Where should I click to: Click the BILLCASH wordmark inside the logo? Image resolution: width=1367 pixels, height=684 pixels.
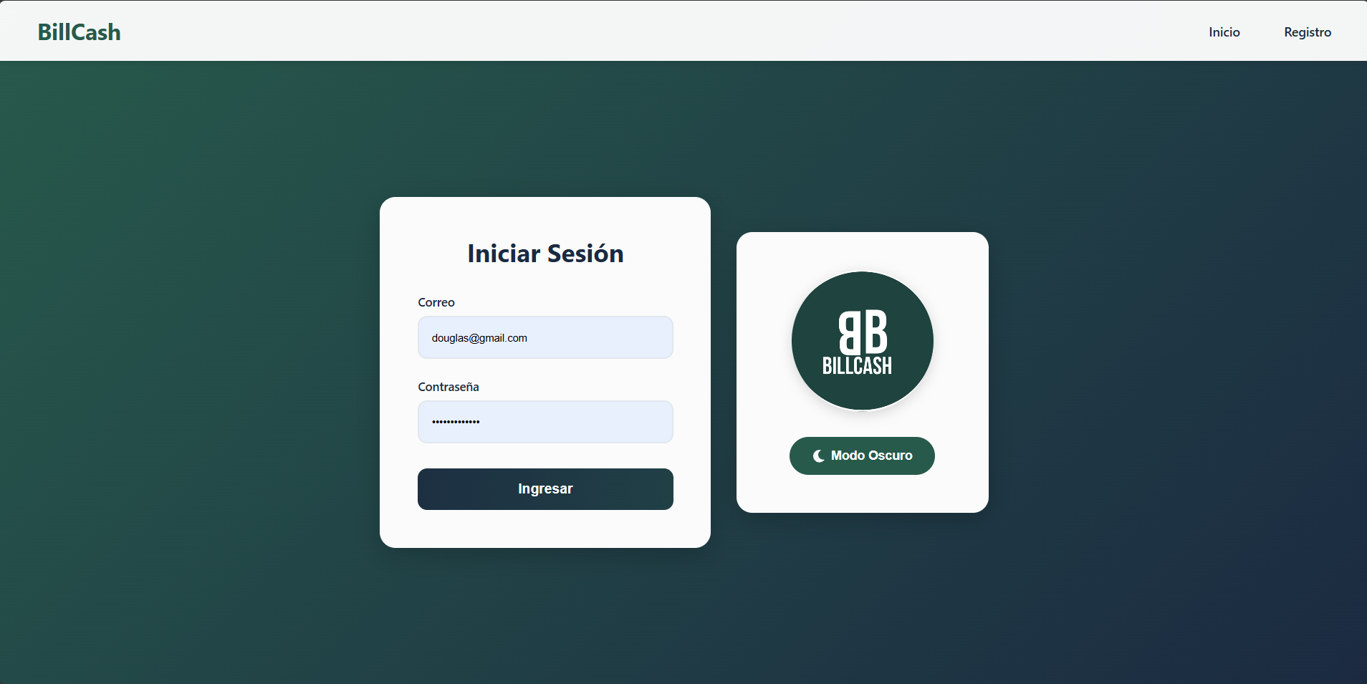tap(857, 366)
